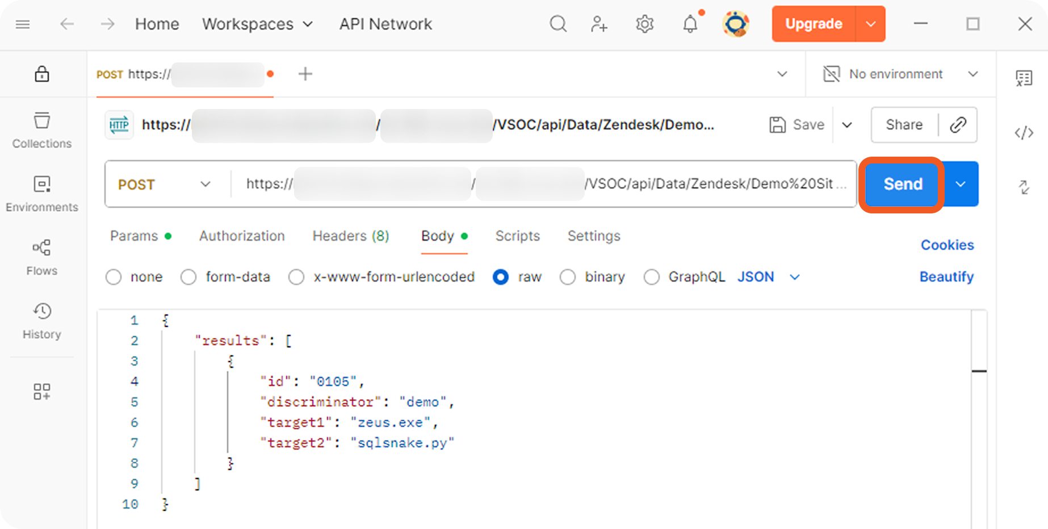The image size is (1048, 529).
Task: Choose the binary body option
Action: 568,277
